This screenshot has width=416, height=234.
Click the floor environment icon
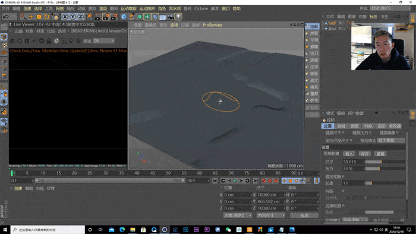[x=163, y=17]
